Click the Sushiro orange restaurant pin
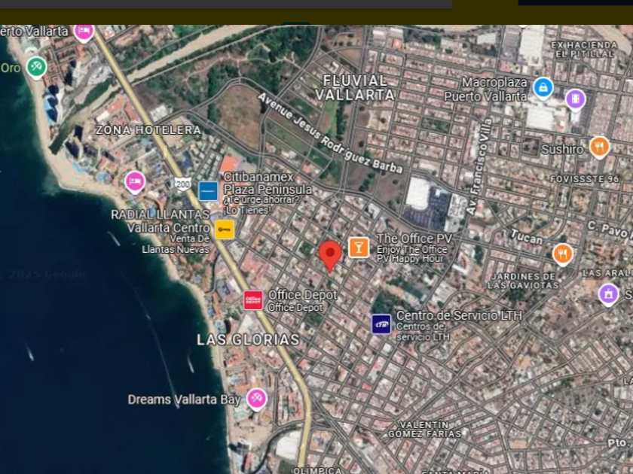The image size is (633, 474). 599,147
